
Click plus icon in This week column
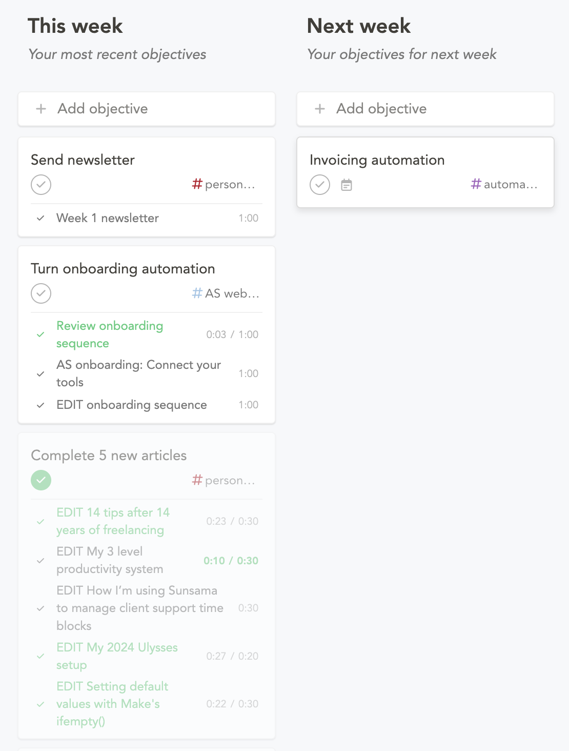coord(41,109)
